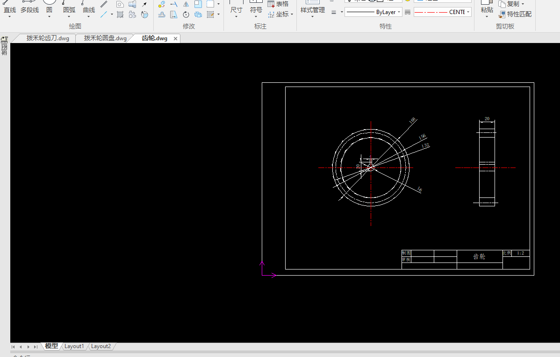Jump to last layout tab arrow
The height and width of the screenshot is (357, 560).
(36, 347)
